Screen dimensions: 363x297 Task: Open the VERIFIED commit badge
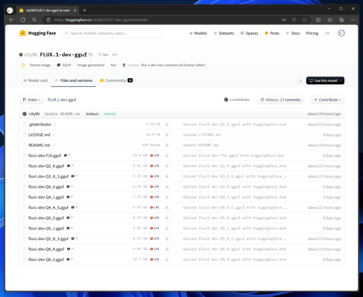[110, 114]
